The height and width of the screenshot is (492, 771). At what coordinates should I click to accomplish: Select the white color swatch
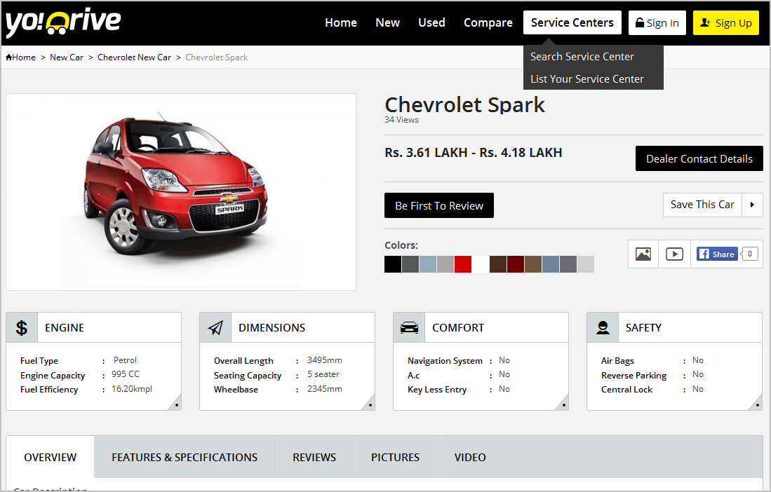[x=481, y=264]
